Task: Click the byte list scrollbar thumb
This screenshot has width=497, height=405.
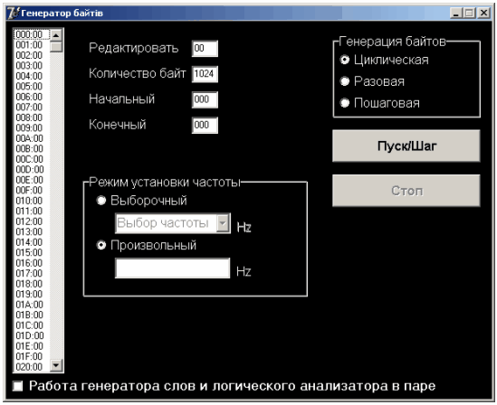Action: point(56,46)
